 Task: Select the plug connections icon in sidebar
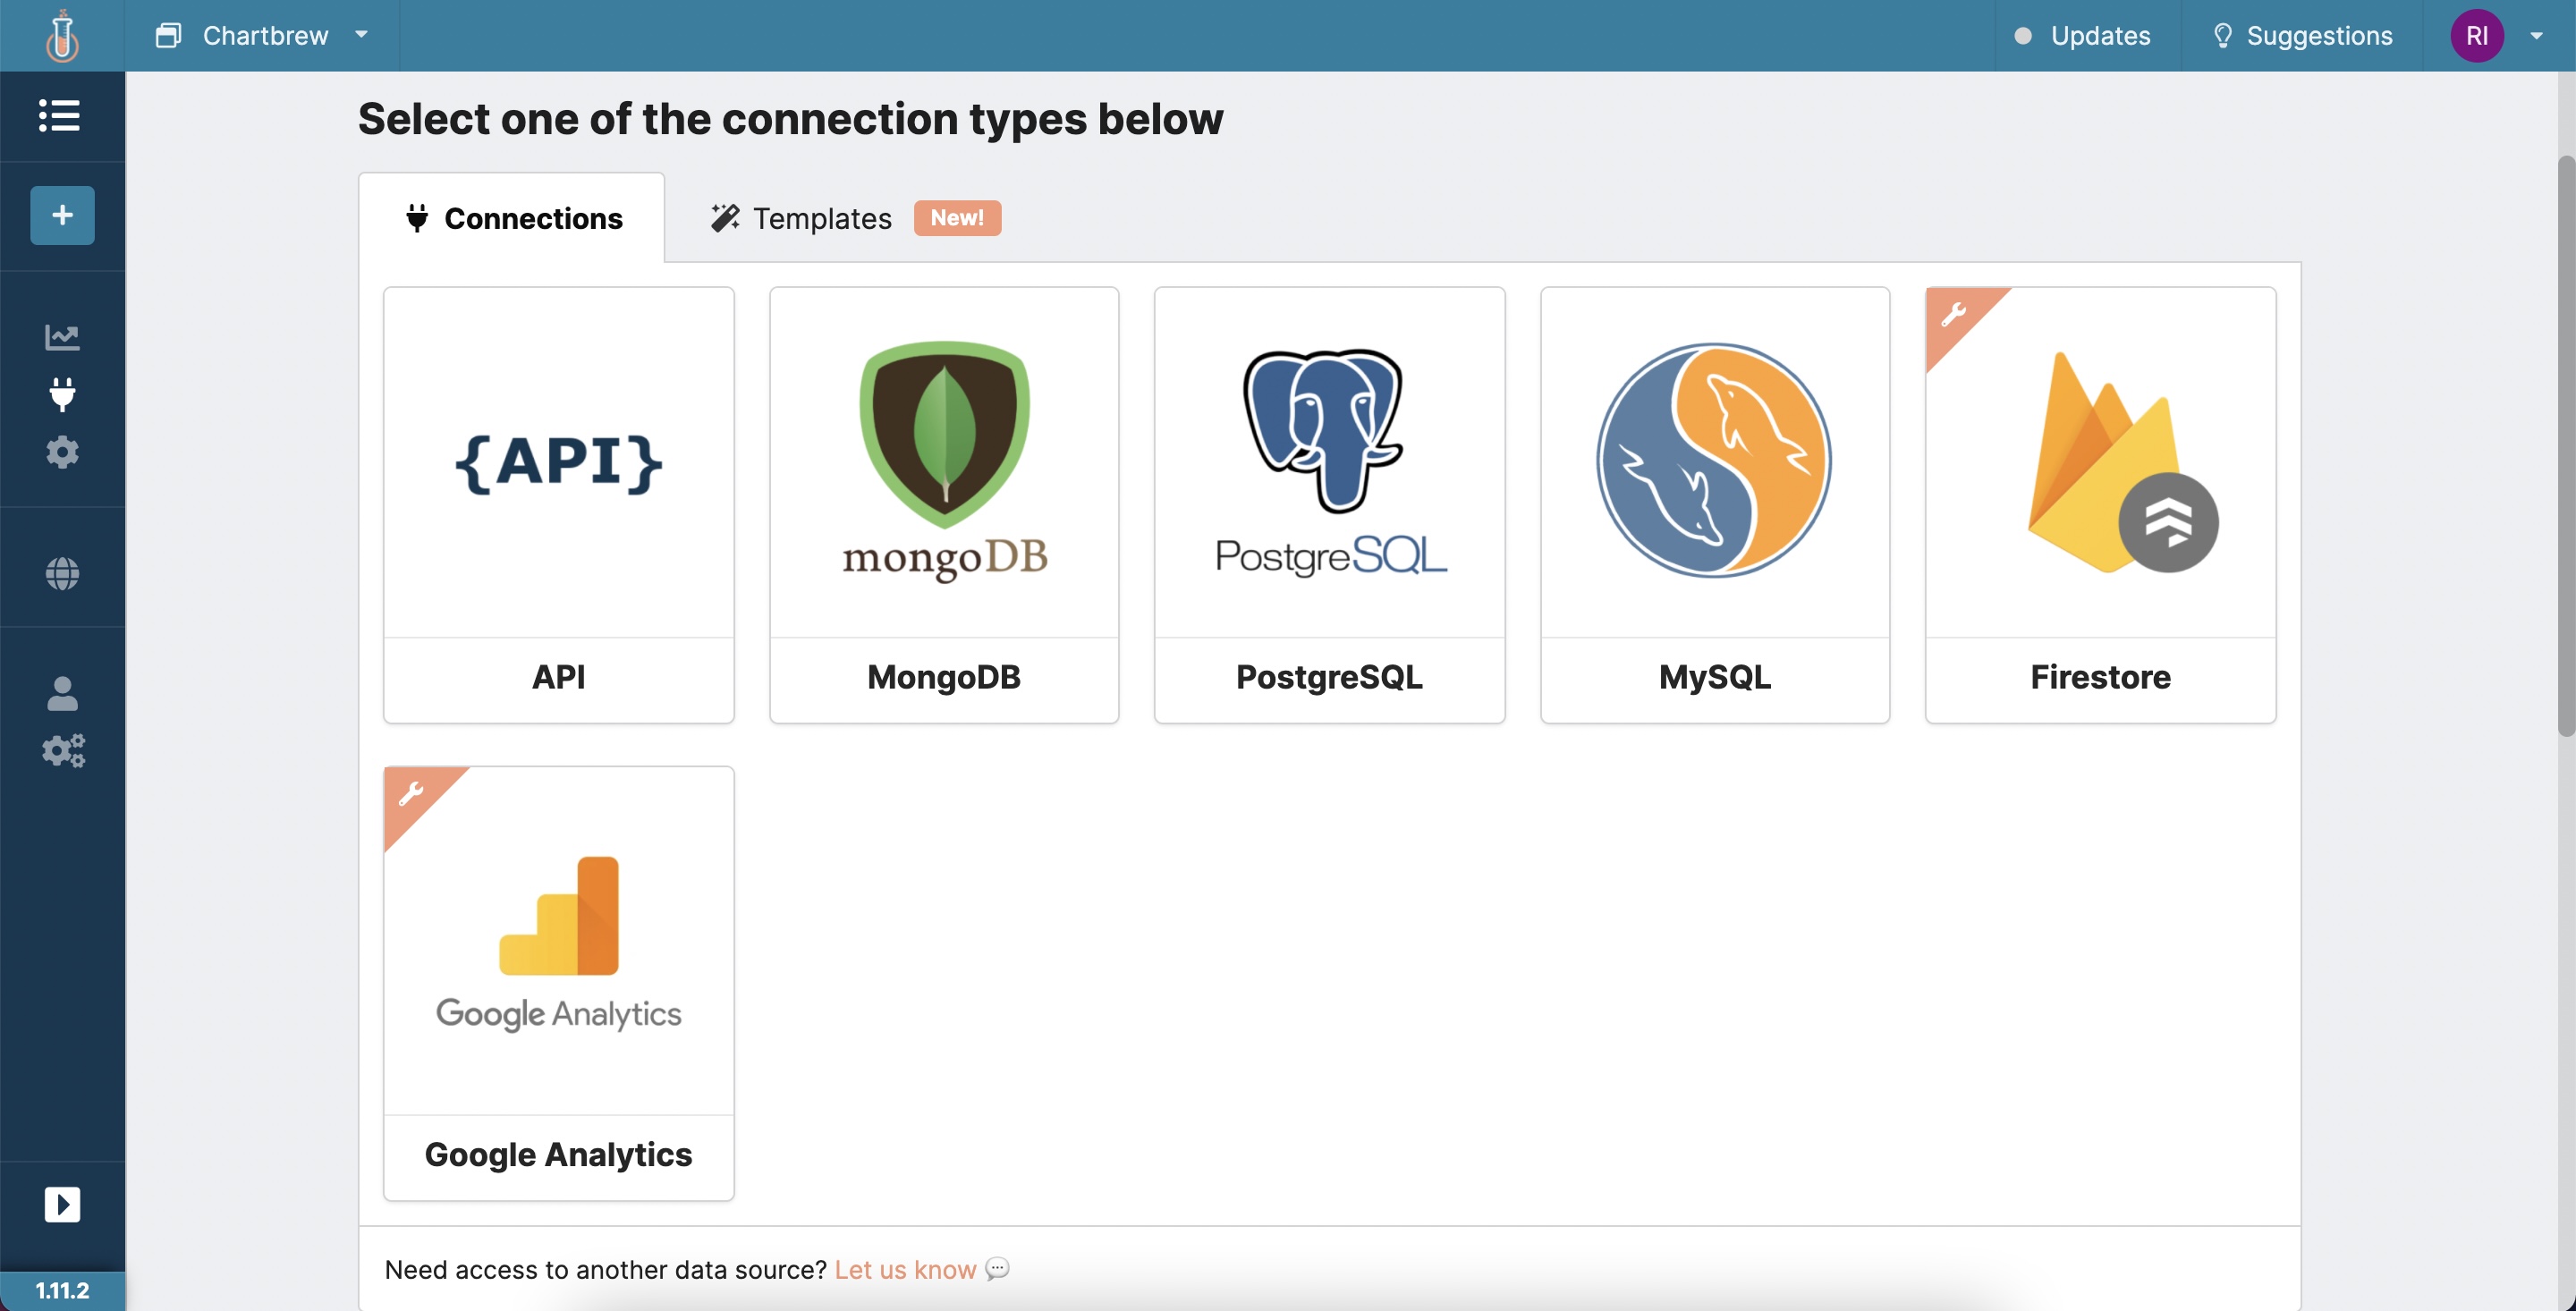coord(62,395)
